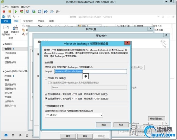Click the Outlook ribbon display options icon
Viewport: 177px width, 140px height.
(x=163, y=17)
